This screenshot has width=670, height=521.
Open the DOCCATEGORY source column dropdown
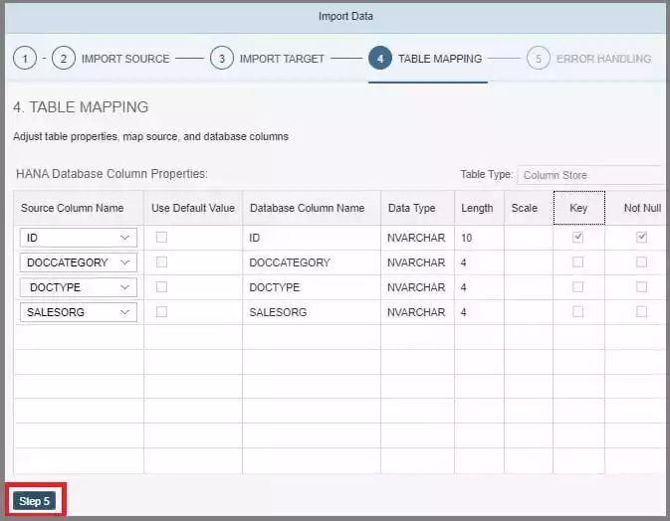pos(79,262)
